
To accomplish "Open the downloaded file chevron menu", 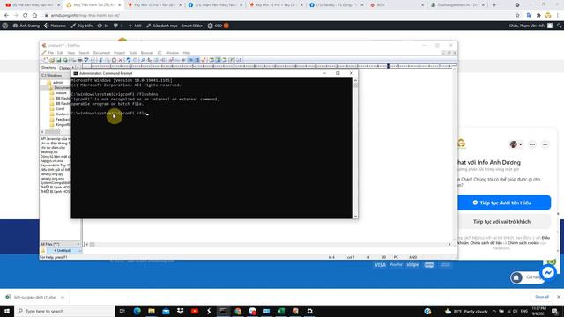I will click(63, 298).
